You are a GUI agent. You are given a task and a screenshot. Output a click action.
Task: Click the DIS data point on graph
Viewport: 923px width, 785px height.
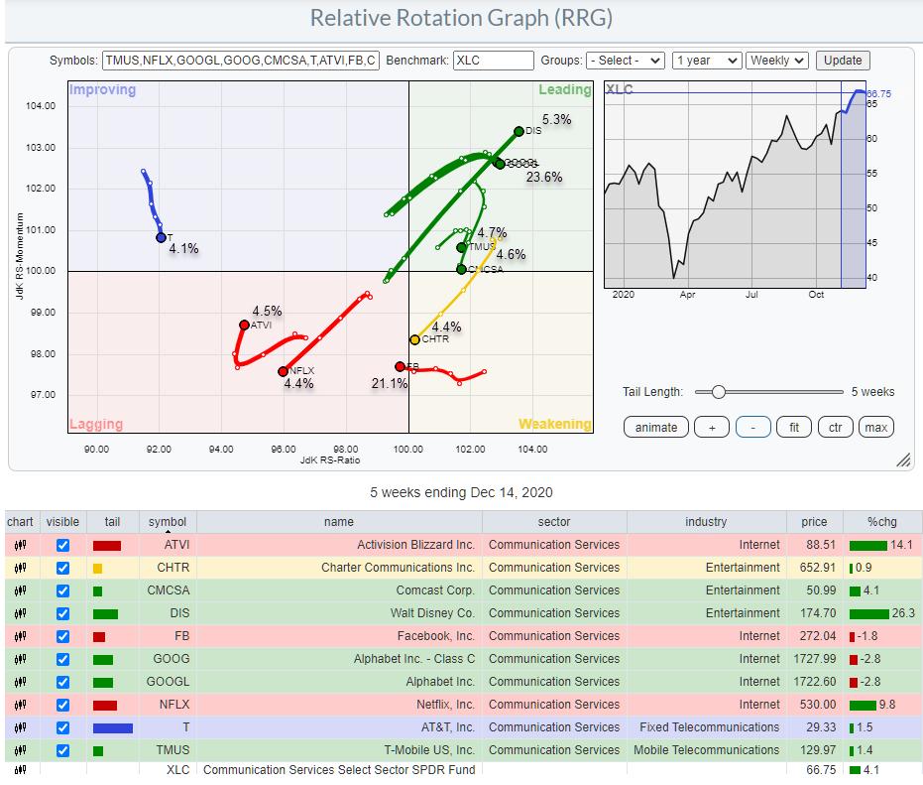519,131
